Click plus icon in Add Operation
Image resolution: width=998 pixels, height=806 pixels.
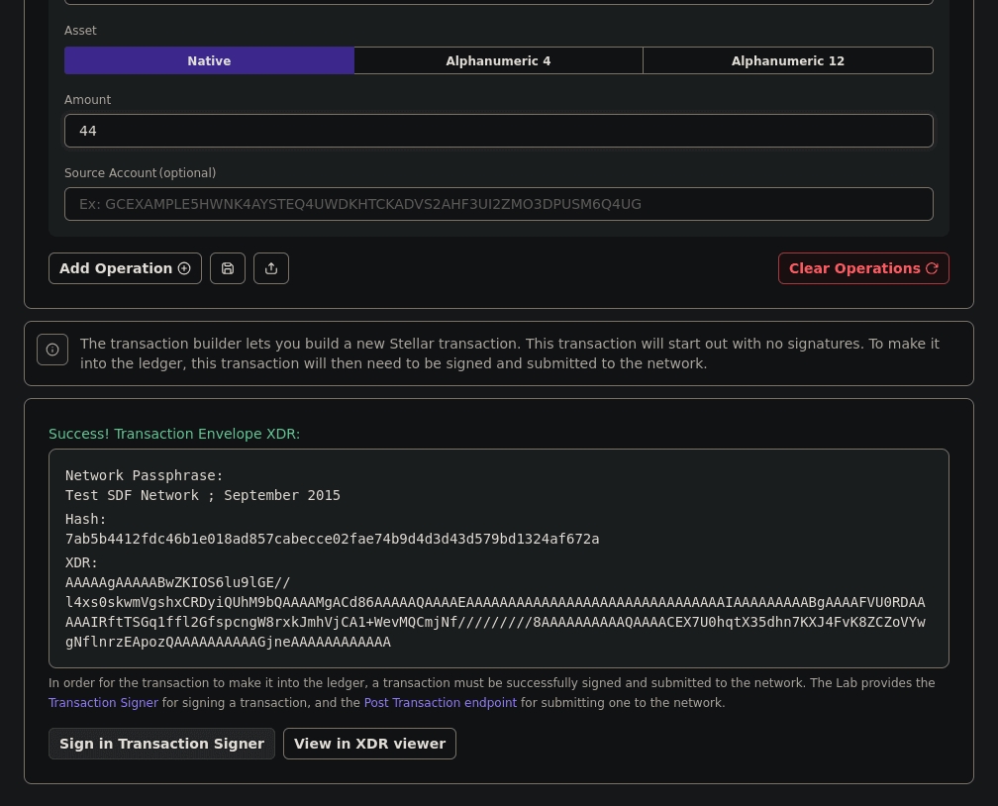coord(184,268)
